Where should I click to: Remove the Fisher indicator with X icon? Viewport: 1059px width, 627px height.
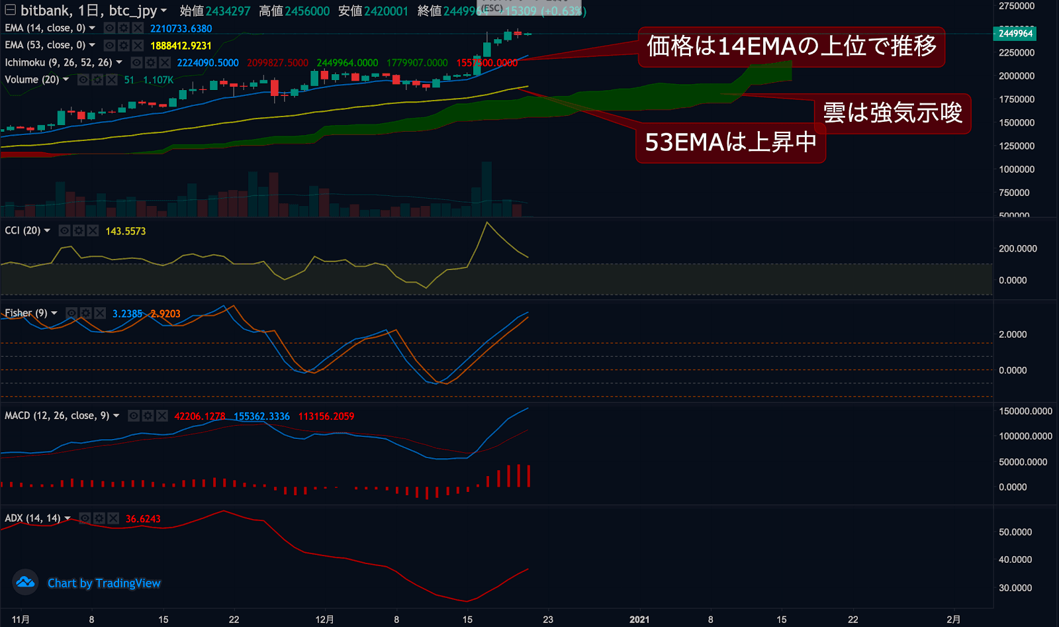point(100,313)
